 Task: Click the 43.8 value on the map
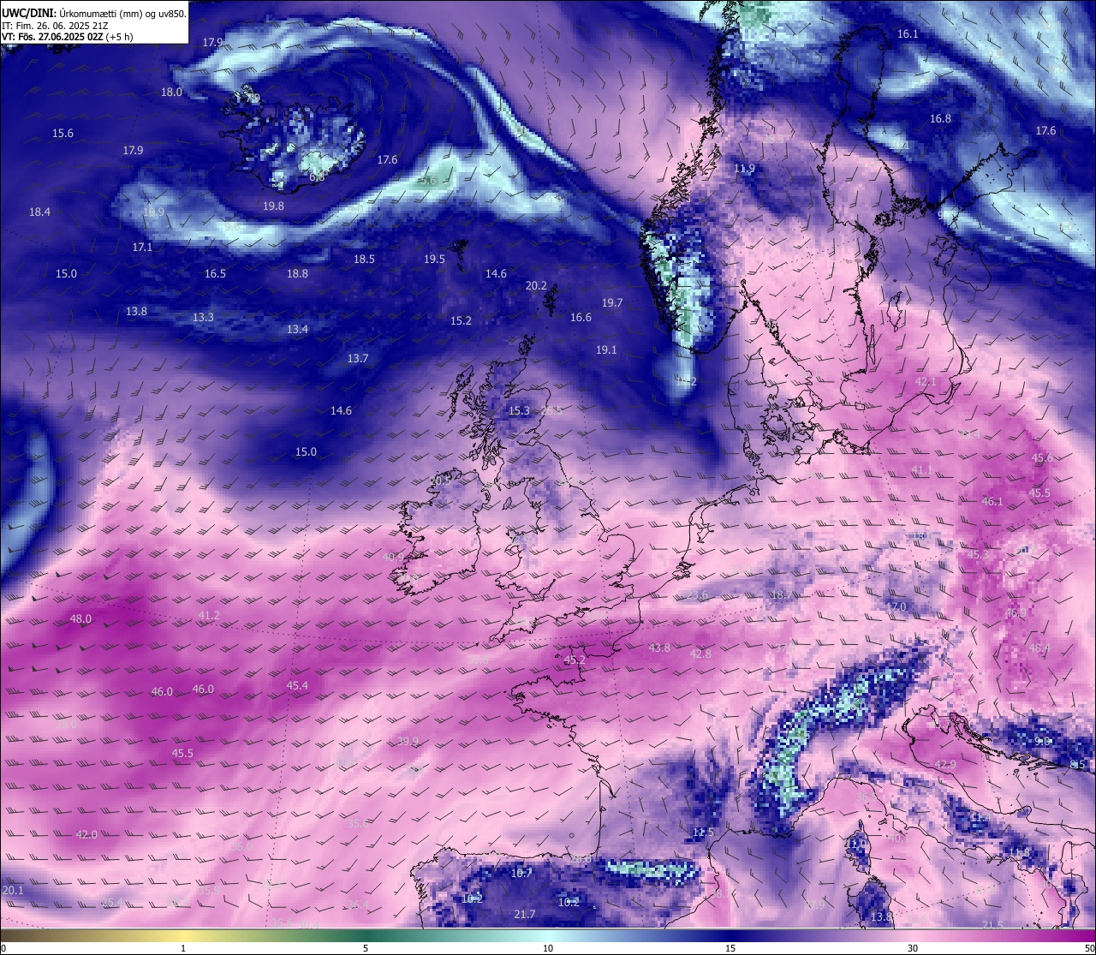pyautogui.click(x=659, y=648)
